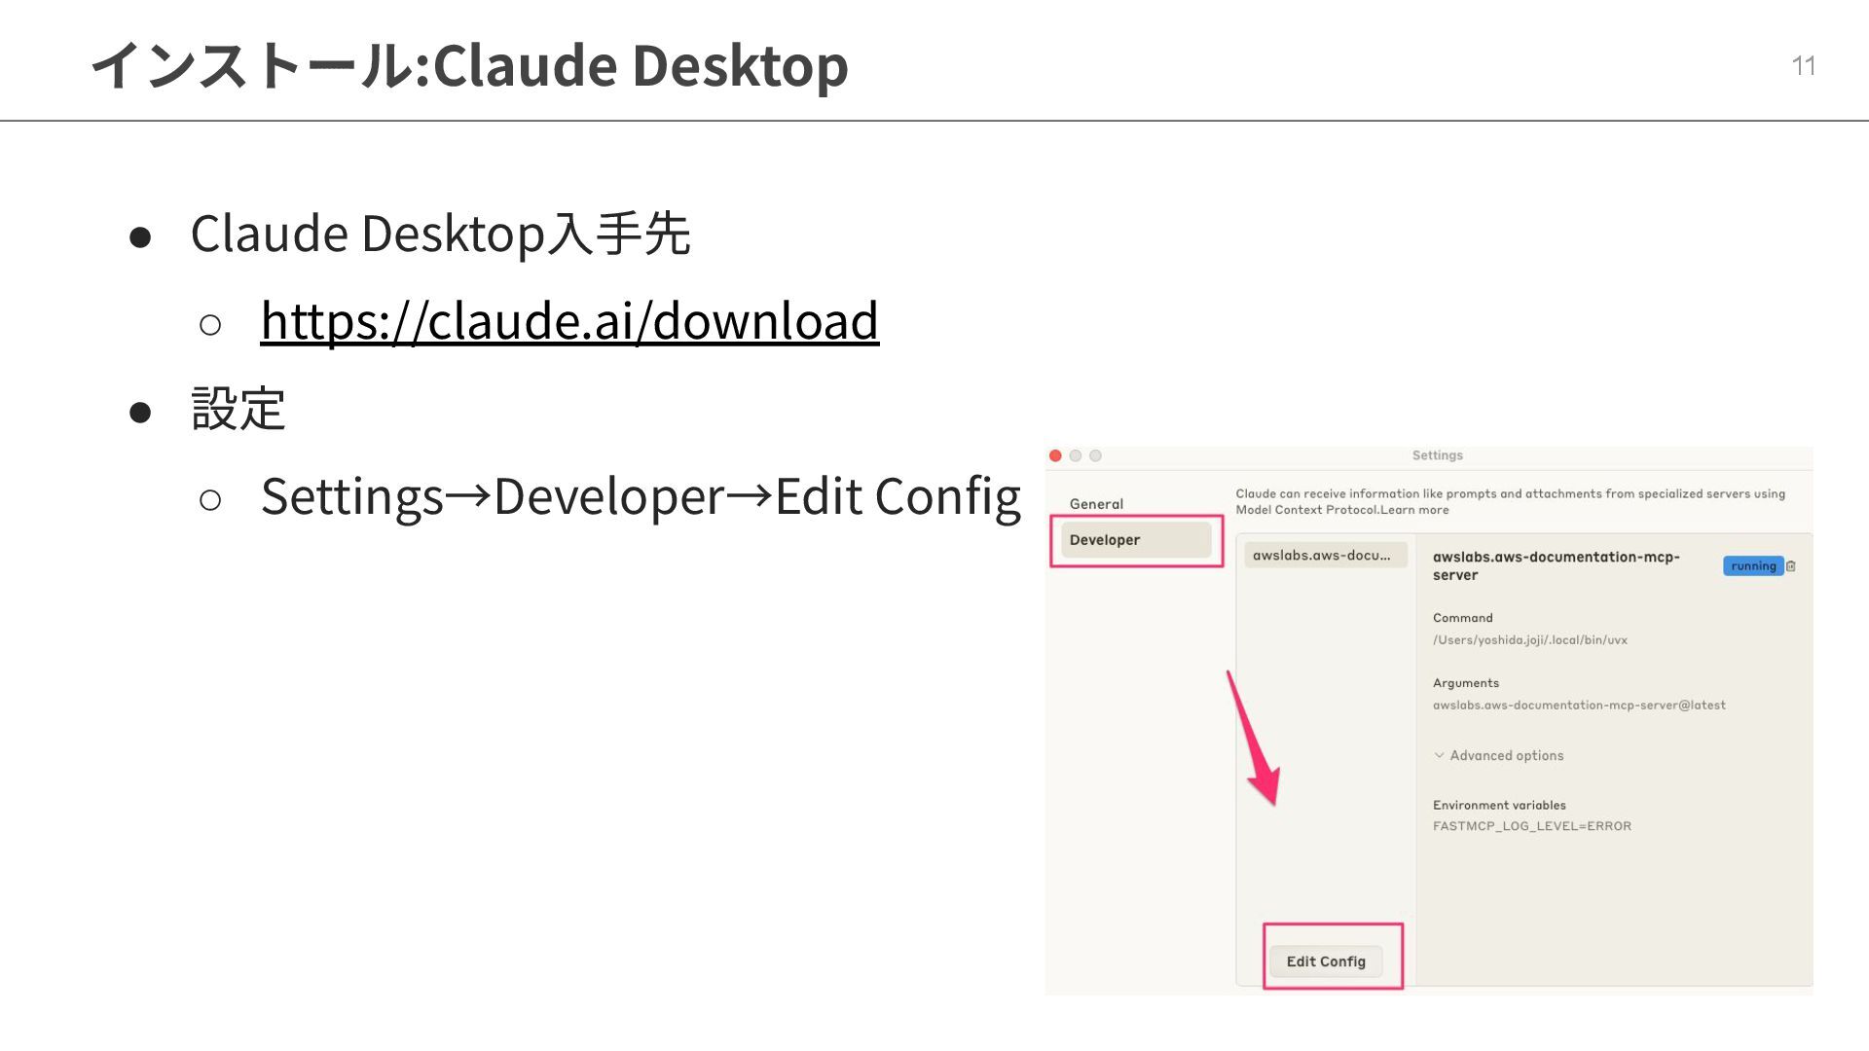Click the Settings window title
Viewport: 1869px width, 1051px height.
click(x=1437, y=455)
